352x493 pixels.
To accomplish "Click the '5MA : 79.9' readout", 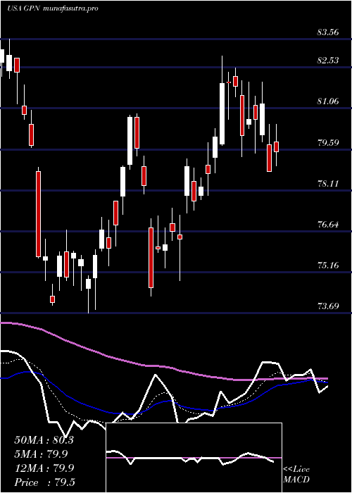I will [41, 454].
